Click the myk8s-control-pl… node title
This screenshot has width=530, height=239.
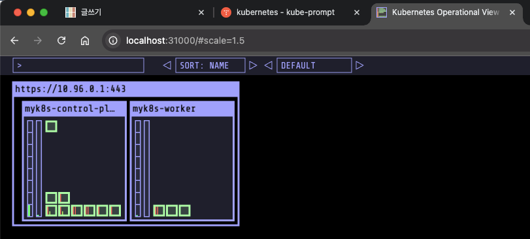70,108
